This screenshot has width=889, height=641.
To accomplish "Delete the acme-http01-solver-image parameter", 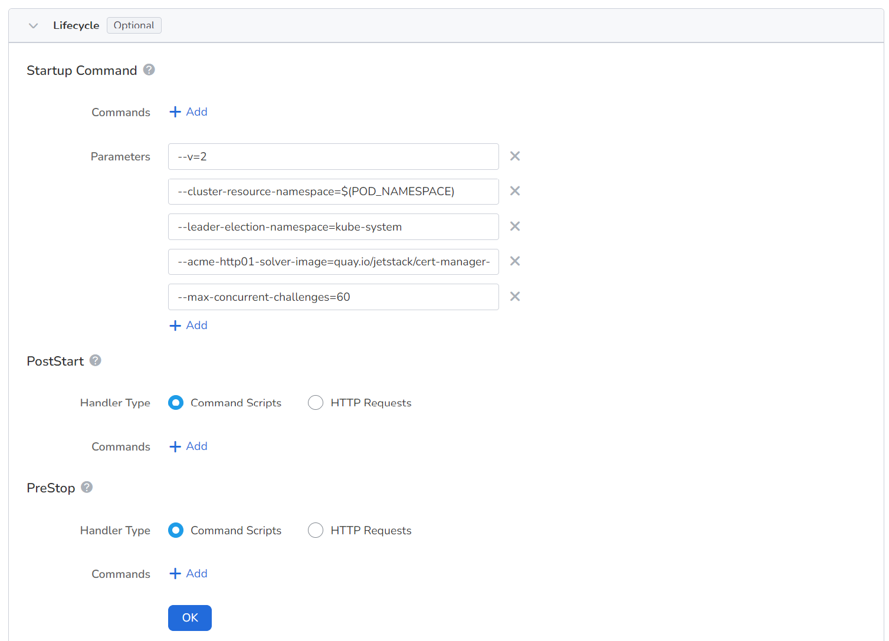I will click(515, 261).
